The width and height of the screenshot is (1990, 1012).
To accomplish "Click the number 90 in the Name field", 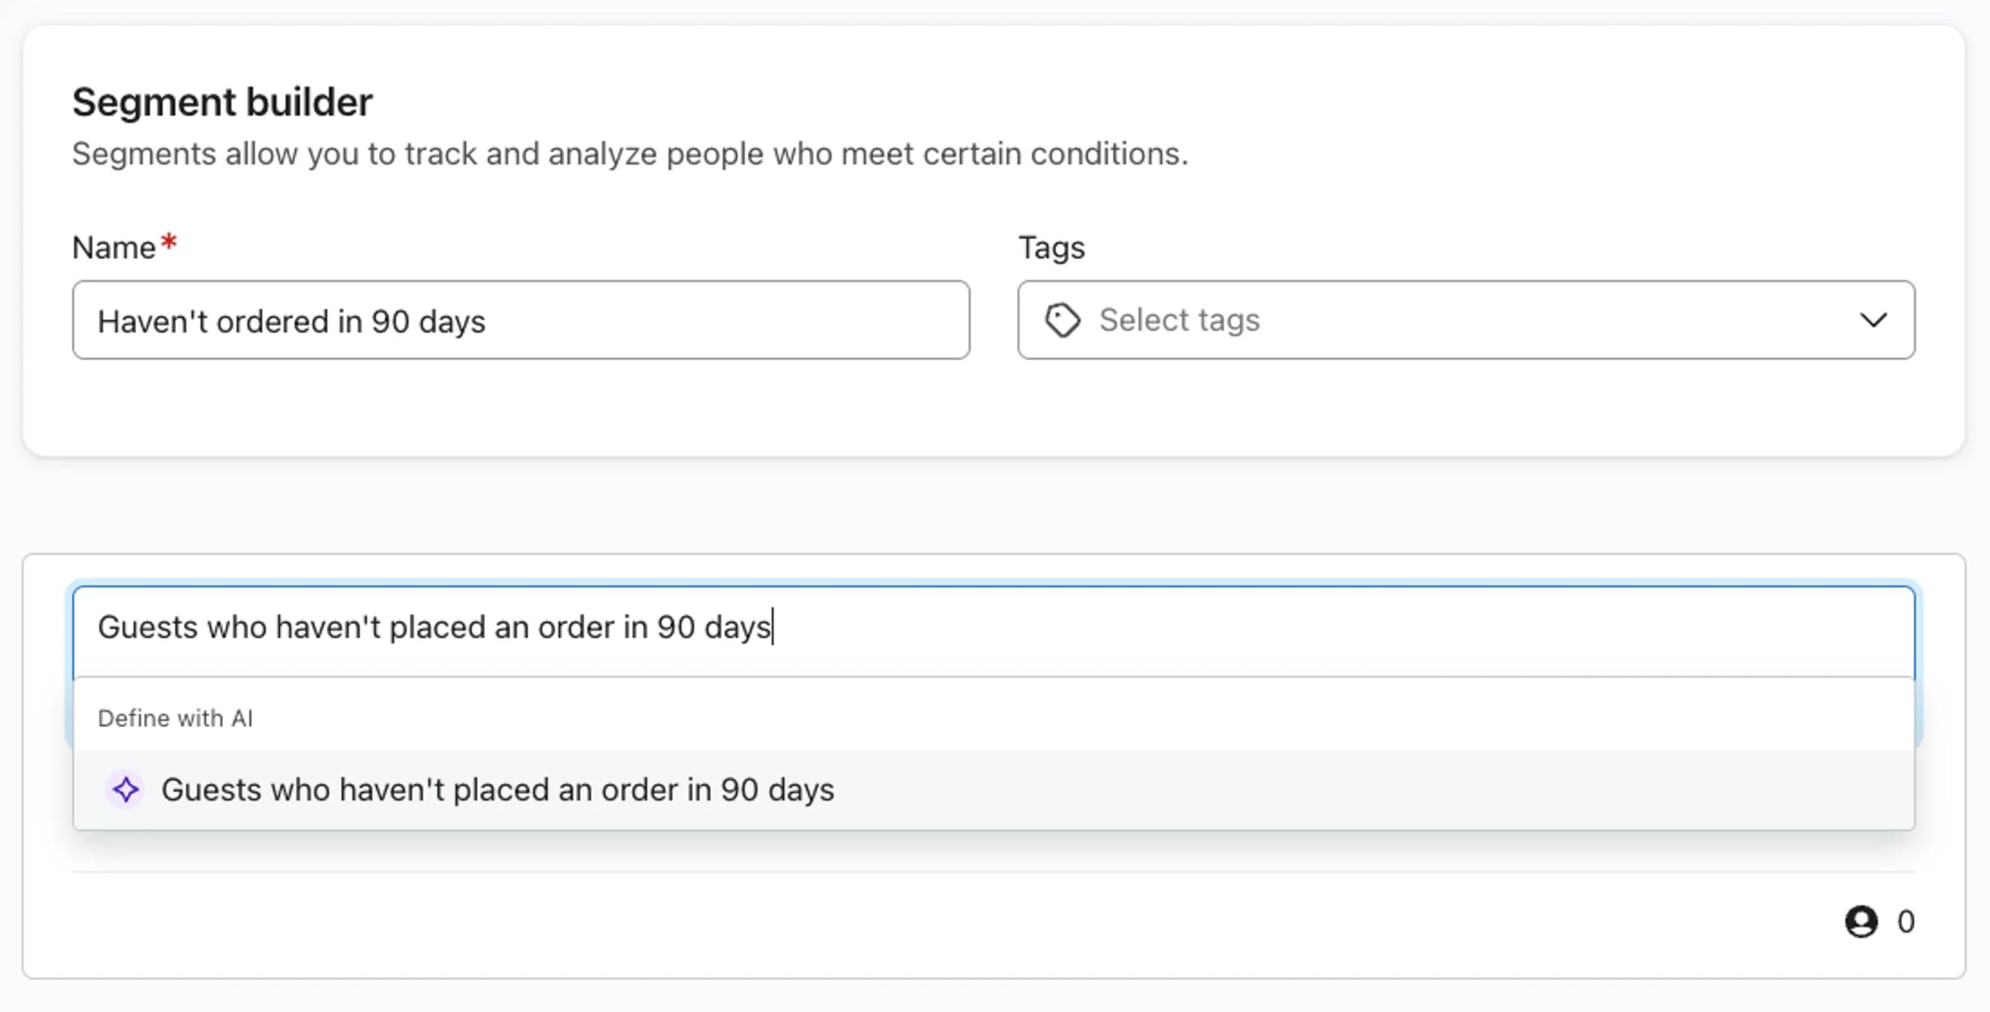I will 390,322.
